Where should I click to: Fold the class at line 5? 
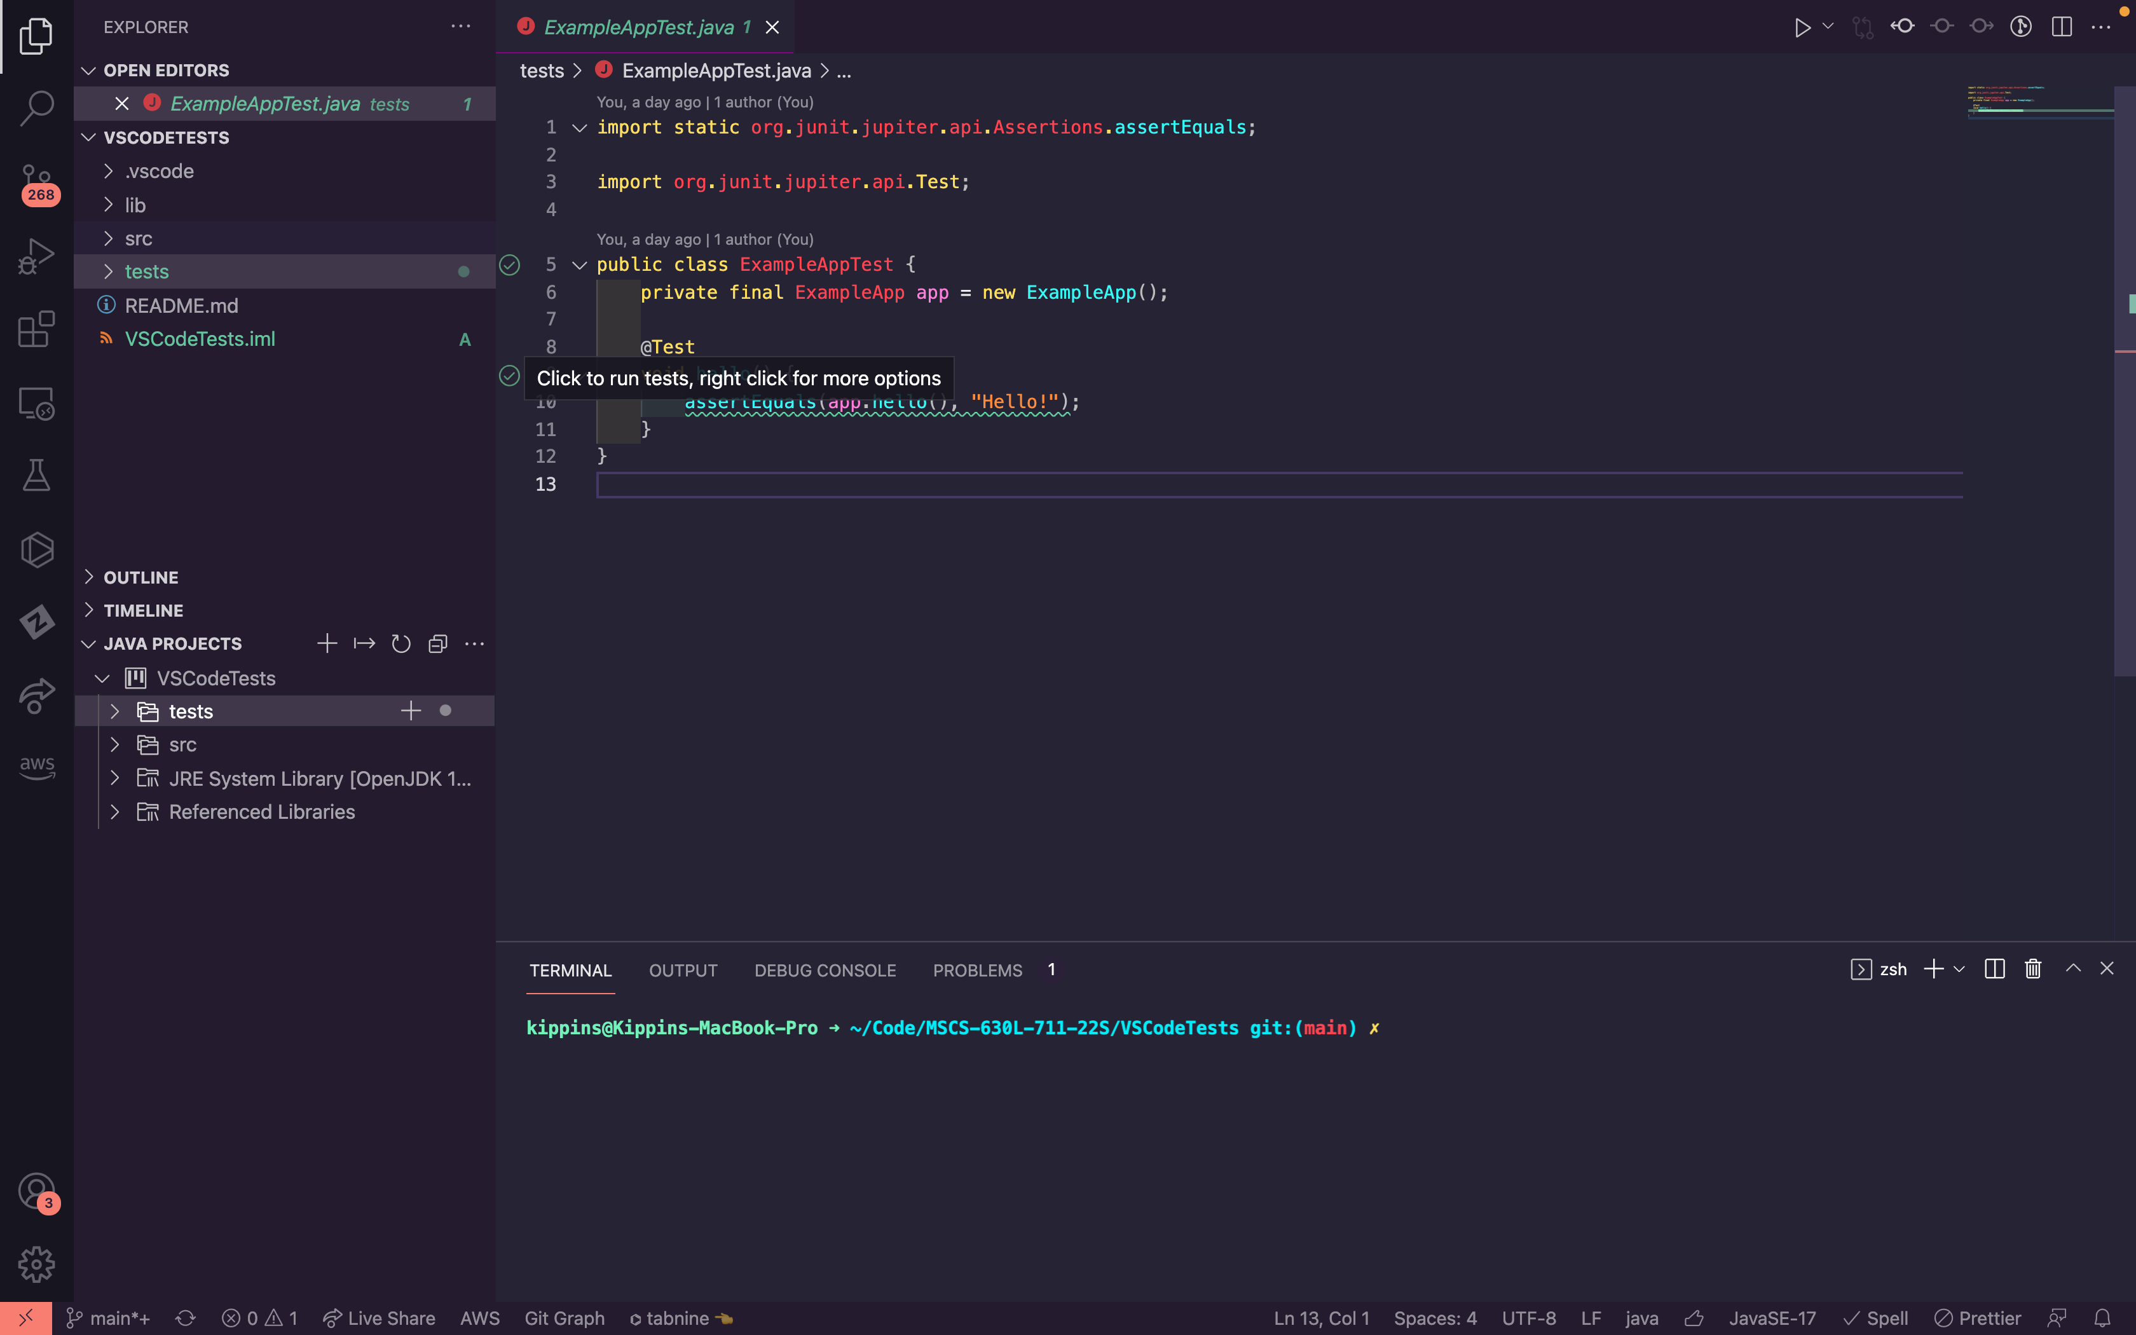pyautogui.click(x=579, y=265)
